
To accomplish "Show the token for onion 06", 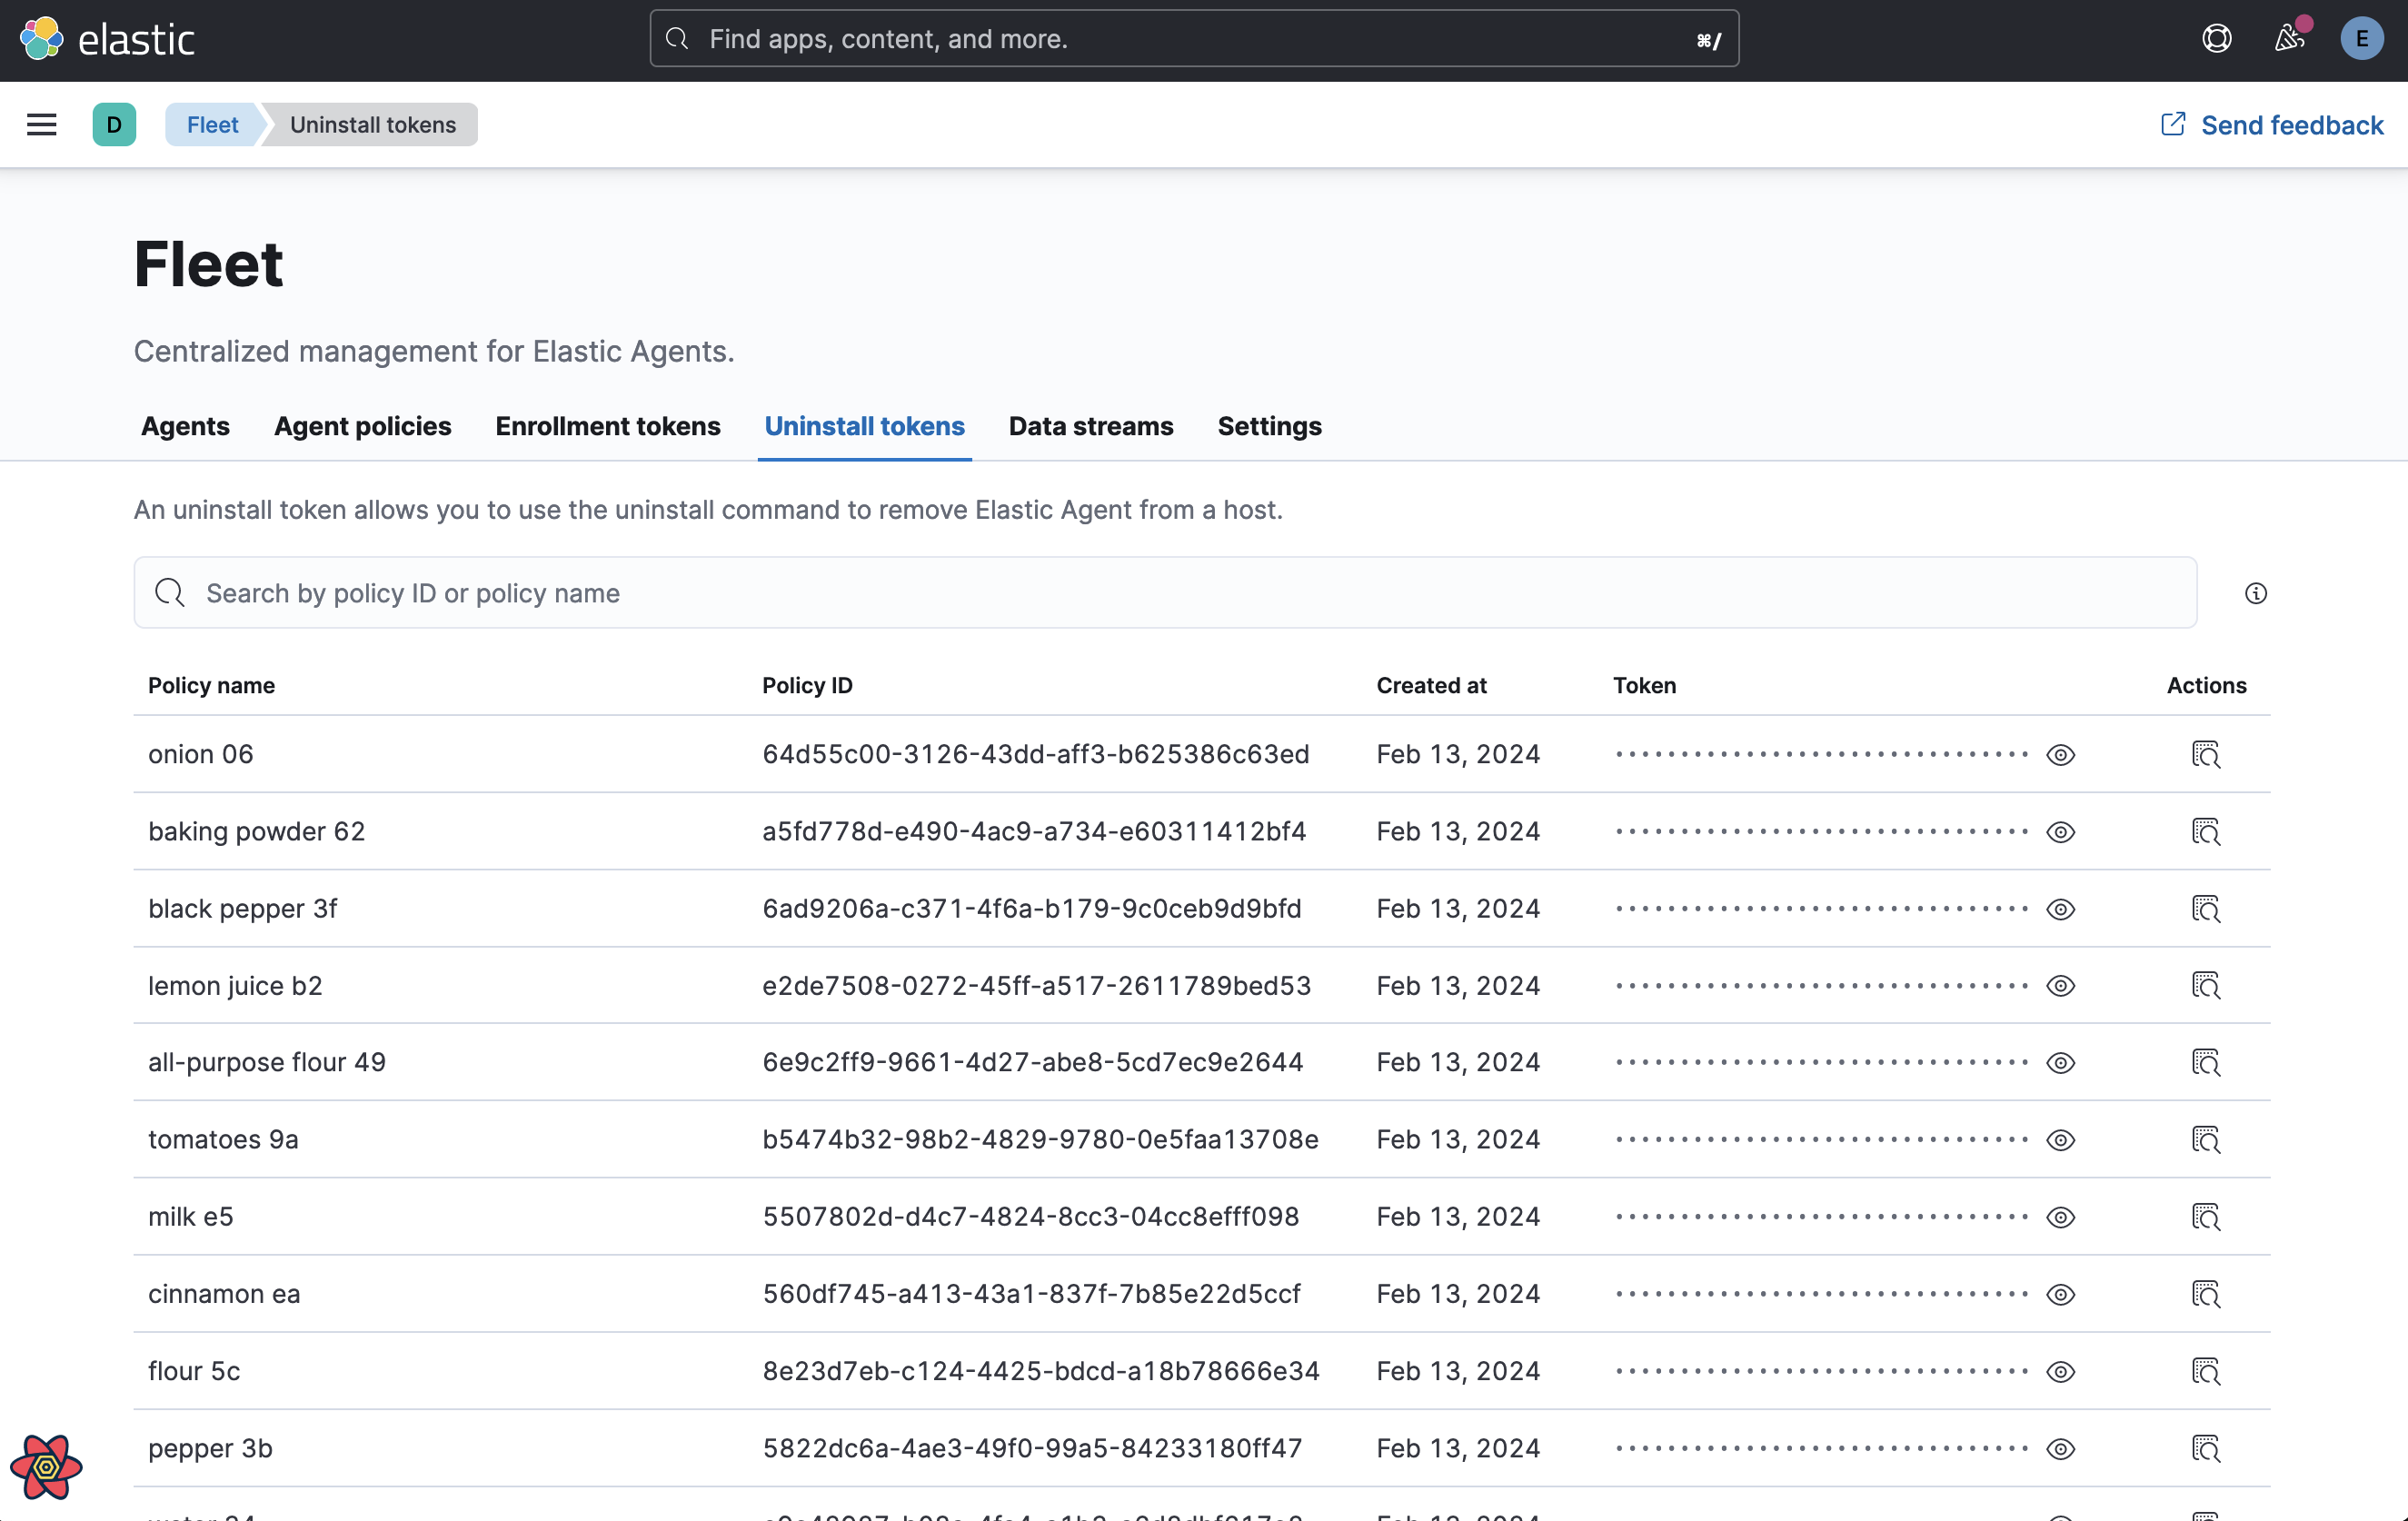I will coord(2060,754).
